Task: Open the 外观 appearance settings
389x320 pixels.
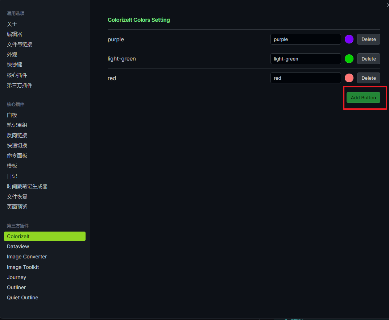Action: 12,54
